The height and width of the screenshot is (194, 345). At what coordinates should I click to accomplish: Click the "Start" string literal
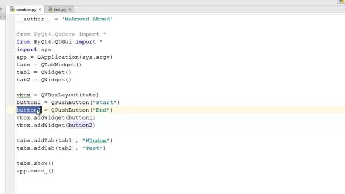coord(104,102)
